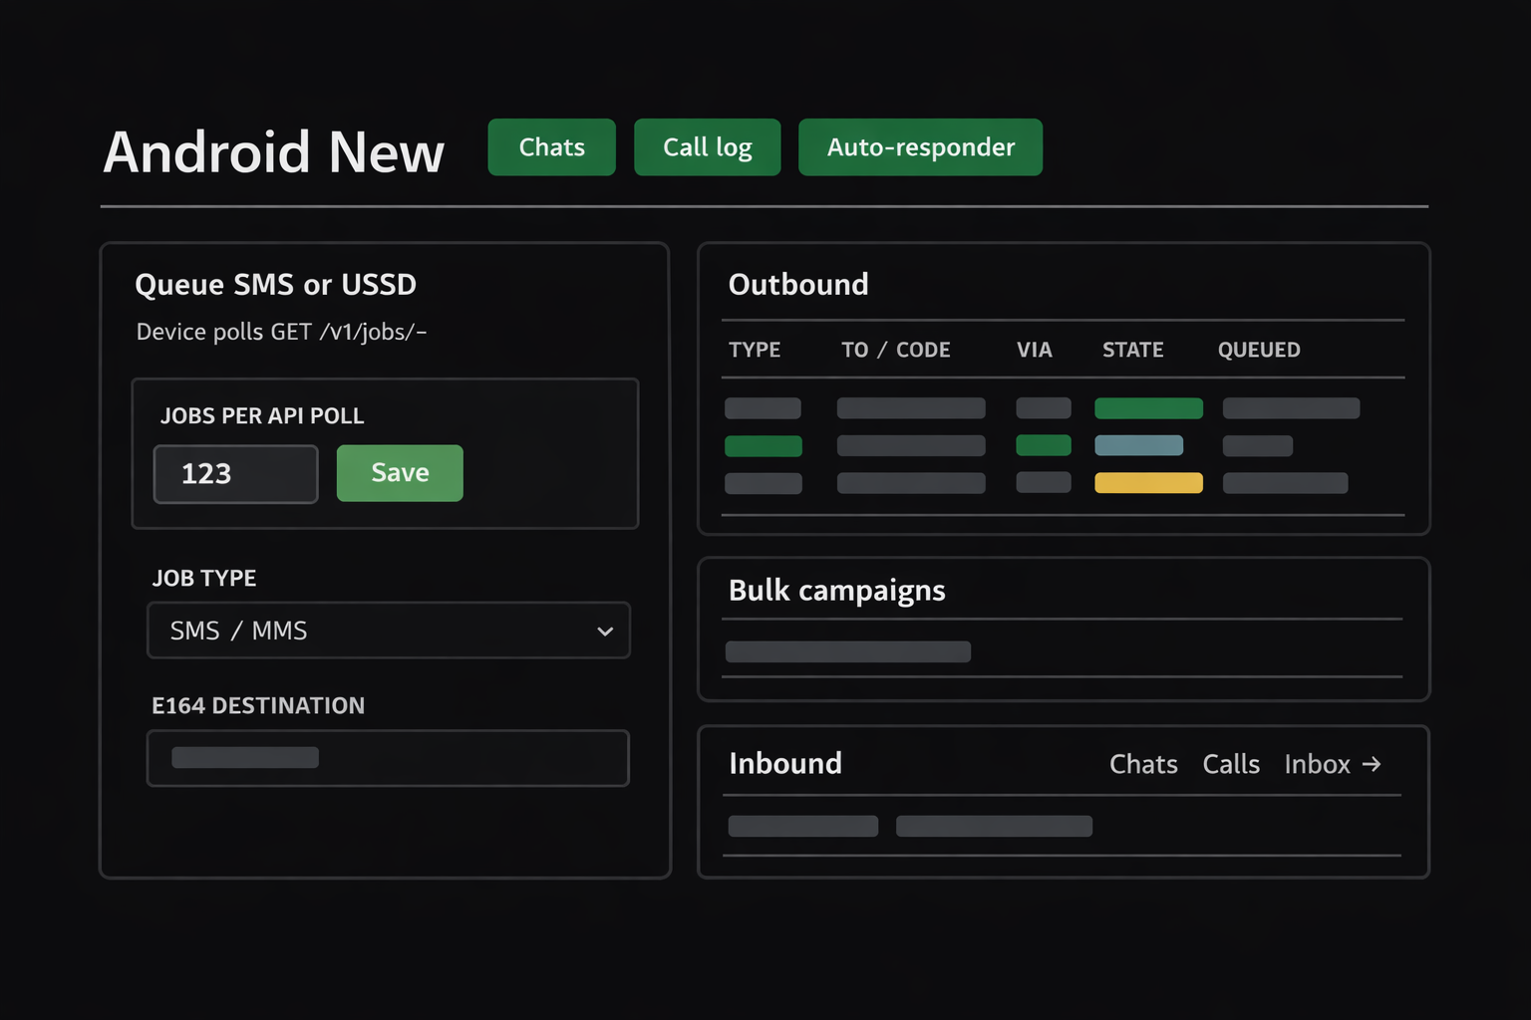The width and height of the screenshot is (1531, 1020).
Task: Click the TO / CODE column header
Action: point(895,350)
